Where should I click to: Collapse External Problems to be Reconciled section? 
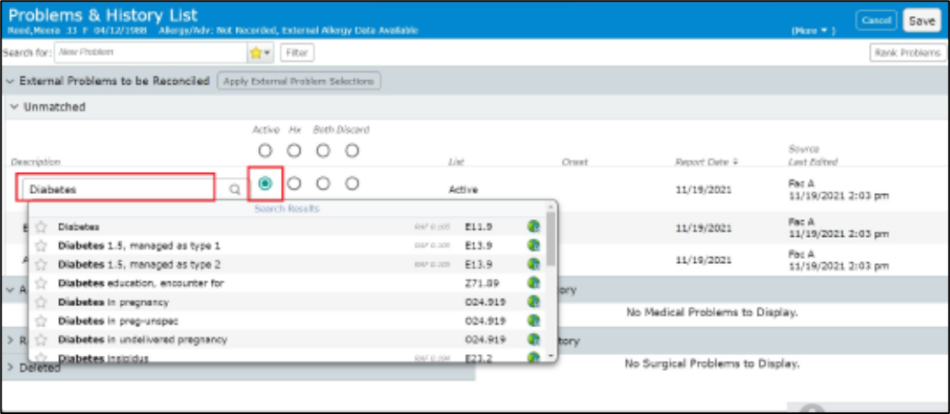(9, 82)
